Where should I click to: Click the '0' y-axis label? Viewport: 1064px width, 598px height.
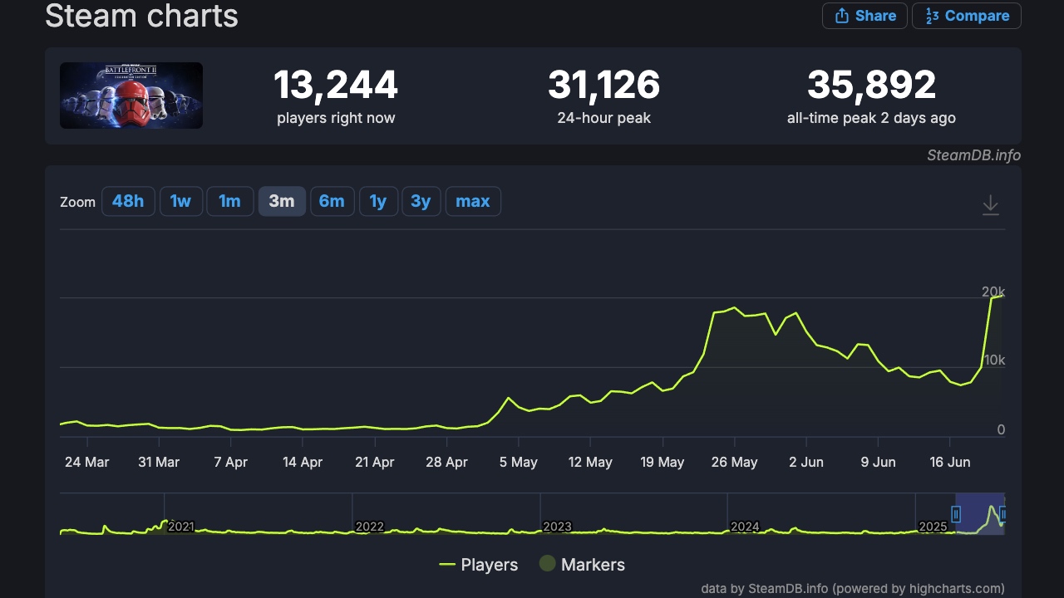(1001, 429)
